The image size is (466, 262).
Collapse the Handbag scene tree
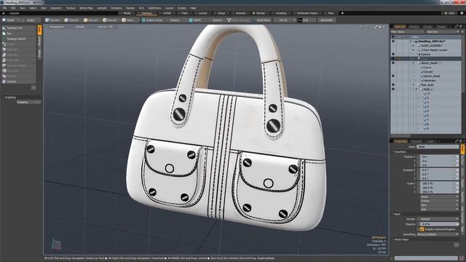[411, 41]
